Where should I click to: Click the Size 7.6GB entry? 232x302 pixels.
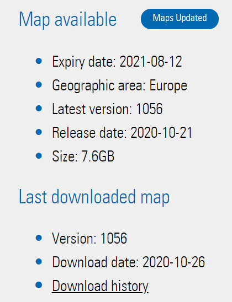pyautogui.click(x=83, y=156)
